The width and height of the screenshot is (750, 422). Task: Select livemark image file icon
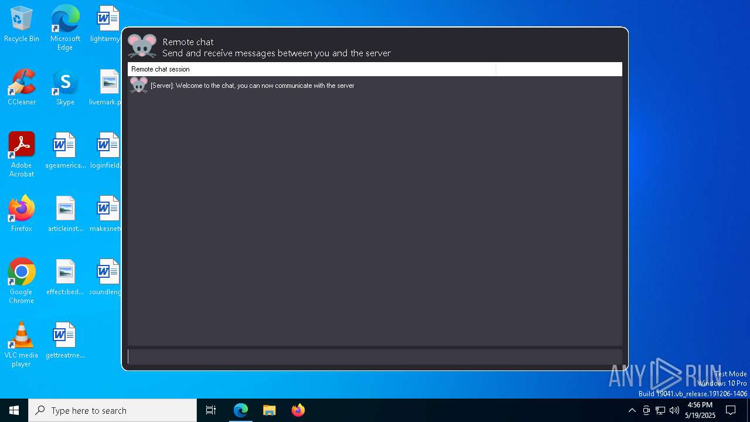[x=106, y=87]
